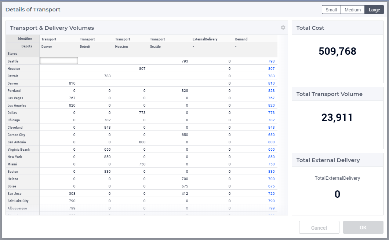Image resolution: width=389 pixels, height=240 pixels.
Task: Click the OK button
Action: tap(363, 228)
